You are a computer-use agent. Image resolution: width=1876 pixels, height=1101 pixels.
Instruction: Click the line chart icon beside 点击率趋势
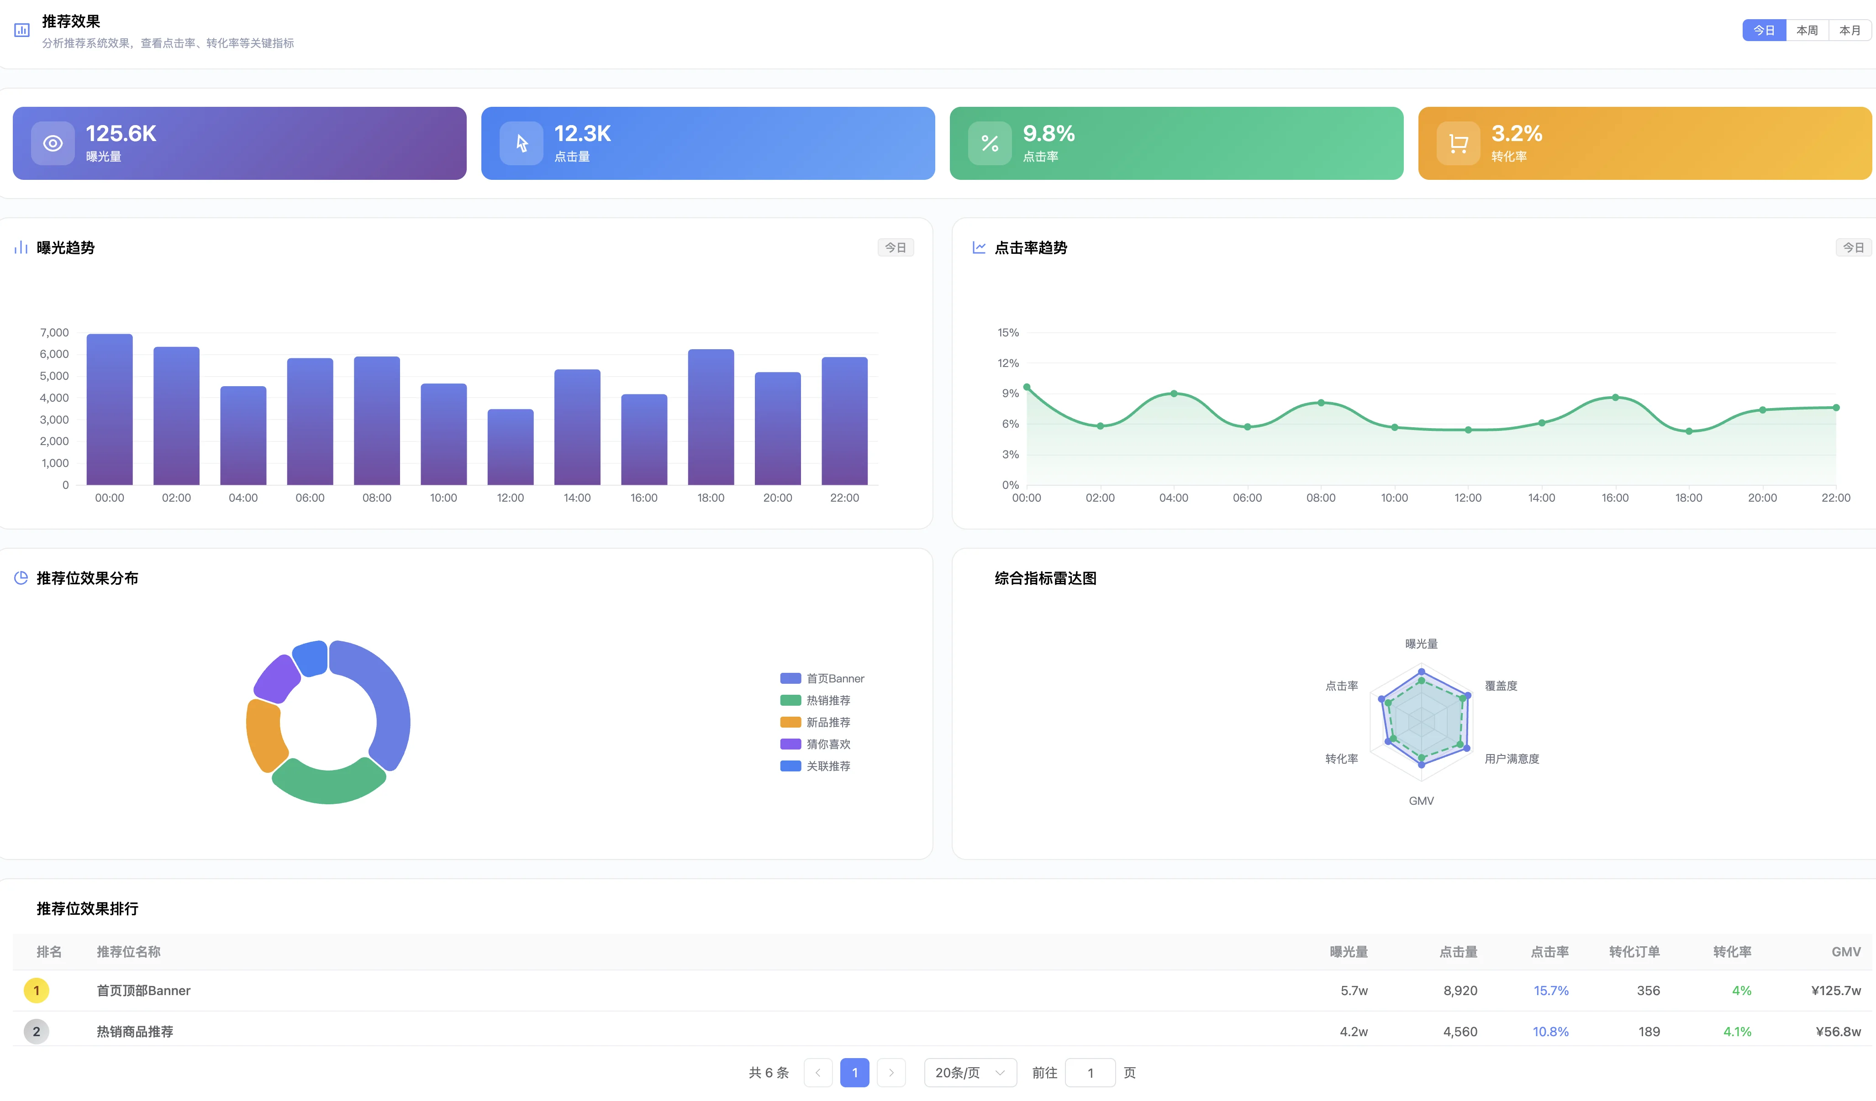(979, 248)
